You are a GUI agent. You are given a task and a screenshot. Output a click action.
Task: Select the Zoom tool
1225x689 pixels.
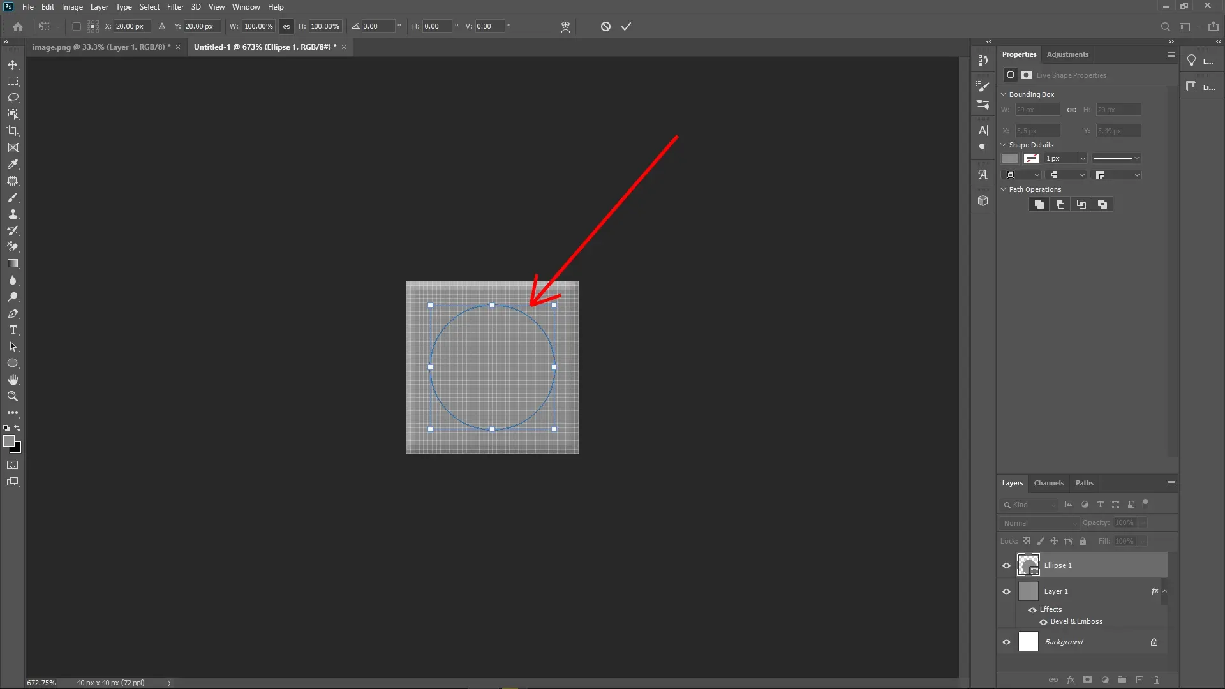(x=13, y=396)
